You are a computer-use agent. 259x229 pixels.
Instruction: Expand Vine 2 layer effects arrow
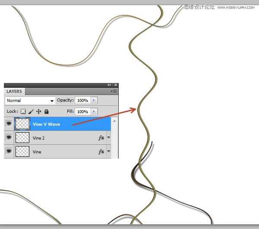[x=108, y=137]
